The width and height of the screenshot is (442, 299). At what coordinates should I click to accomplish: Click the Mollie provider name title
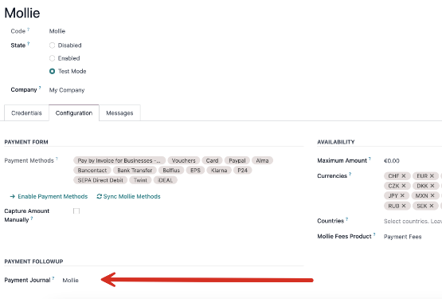[x=22, y=13]
